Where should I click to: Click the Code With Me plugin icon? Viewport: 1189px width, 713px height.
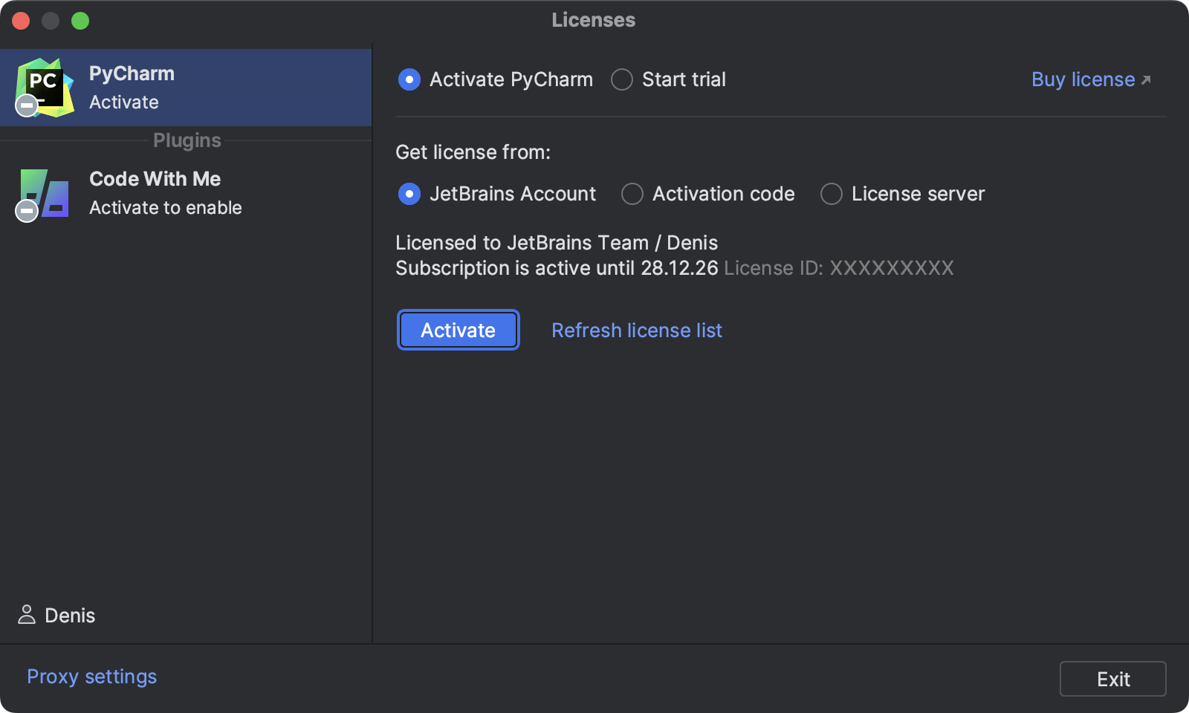tap(45, 193)
